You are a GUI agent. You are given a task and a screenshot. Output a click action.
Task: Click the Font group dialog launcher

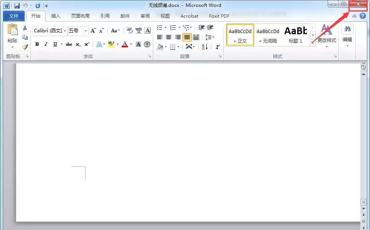(x=149, y=56)
